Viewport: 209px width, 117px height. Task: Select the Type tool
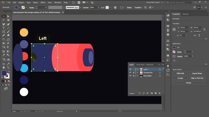pyautogui.click(x=4, y=28)
